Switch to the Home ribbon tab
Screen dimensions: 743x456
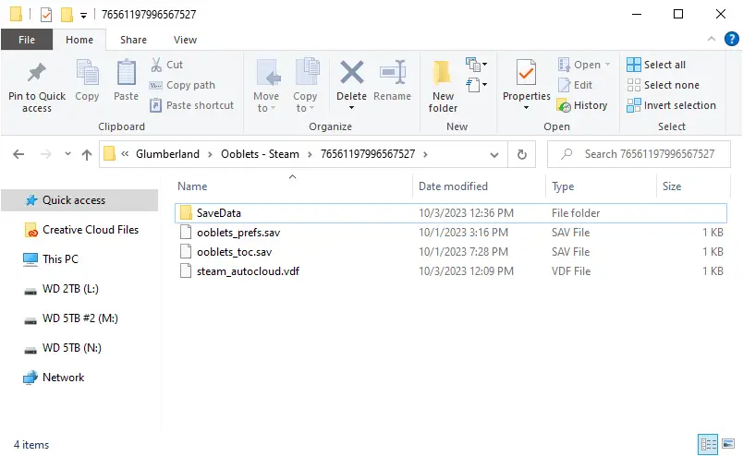[x=79, y=40]
